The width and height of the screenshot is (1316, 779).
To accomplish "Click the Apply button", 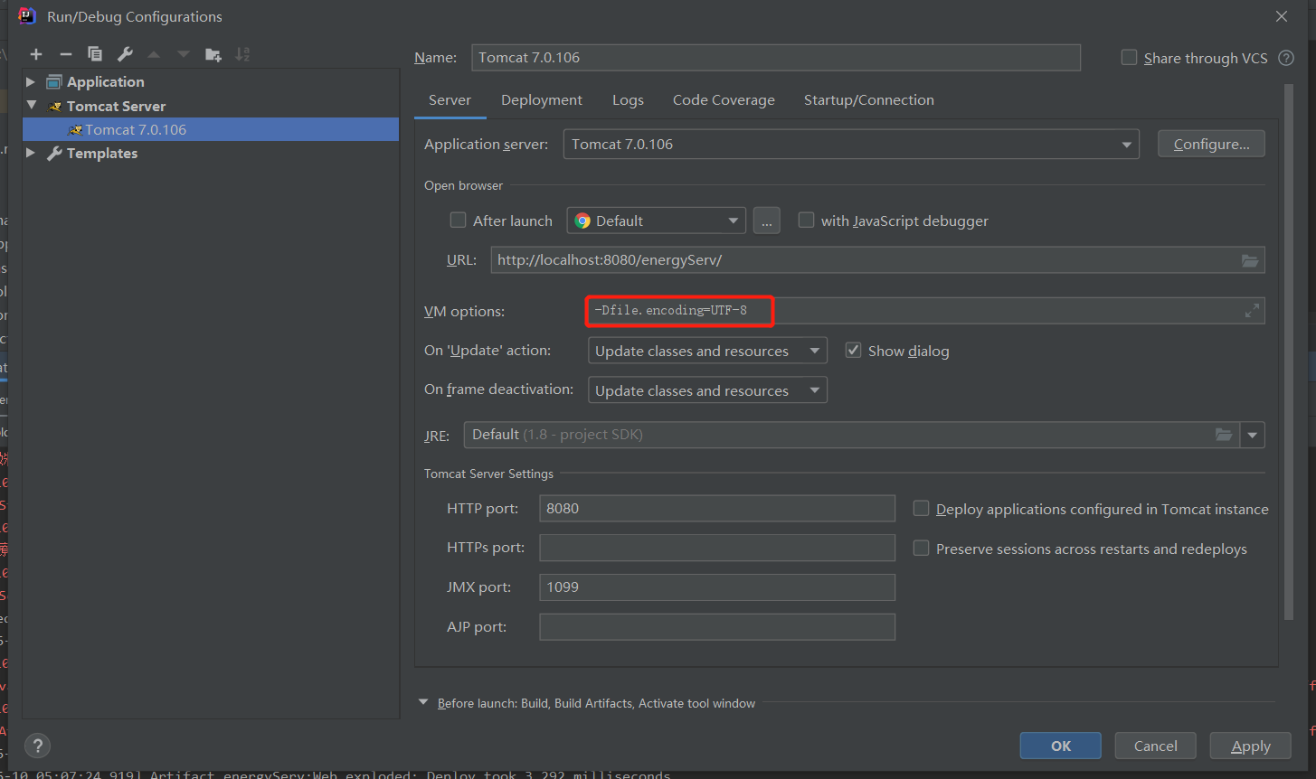I will (1251, 746).
